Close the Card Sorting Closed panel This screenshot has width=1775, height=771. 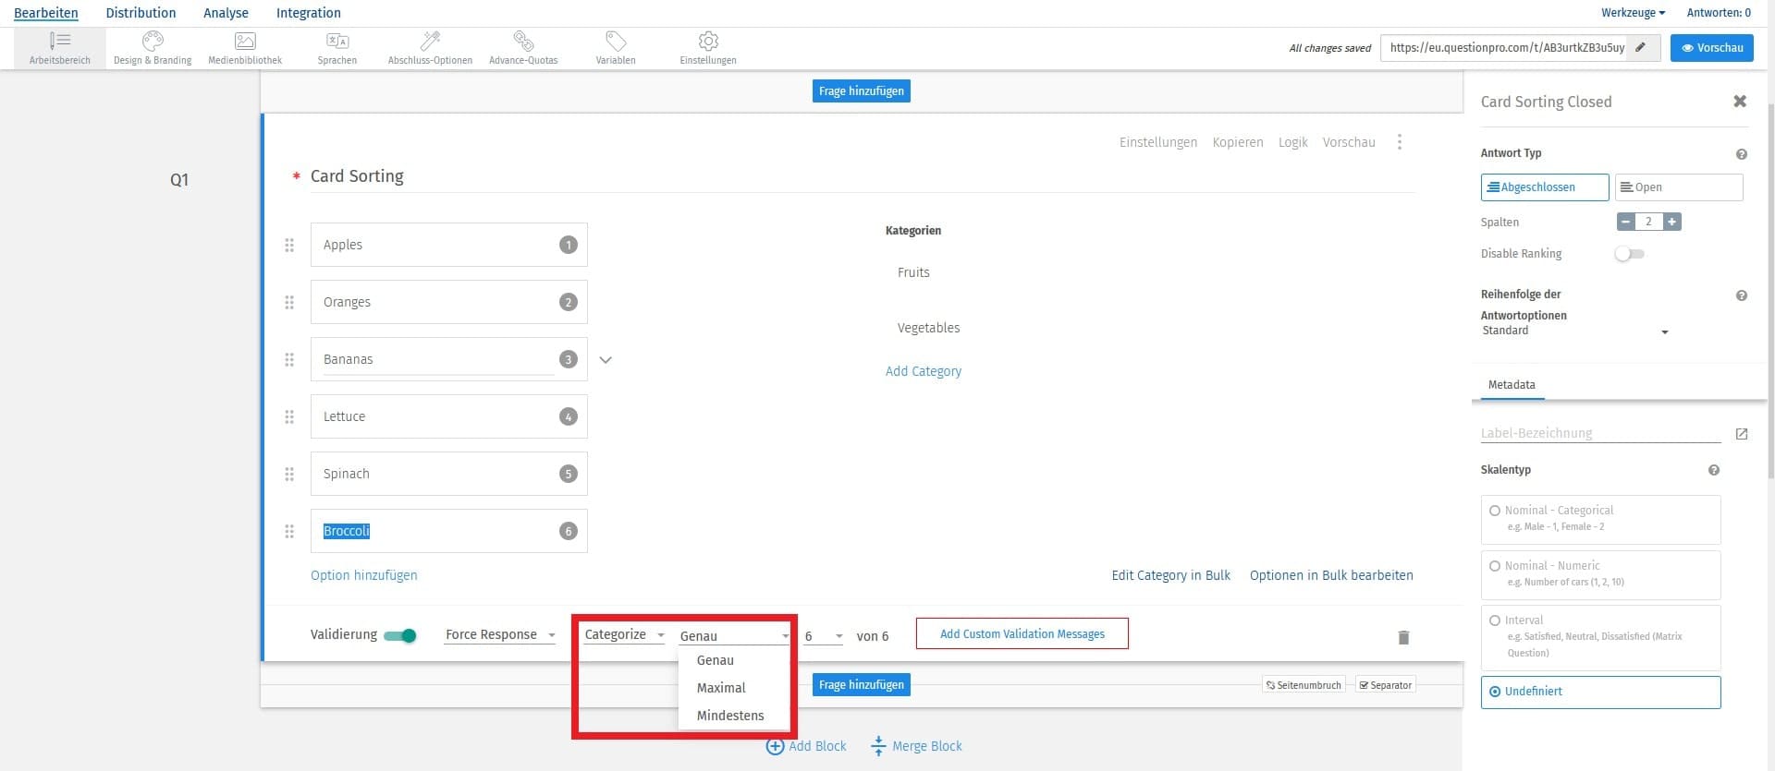[x=1740, y=102]
